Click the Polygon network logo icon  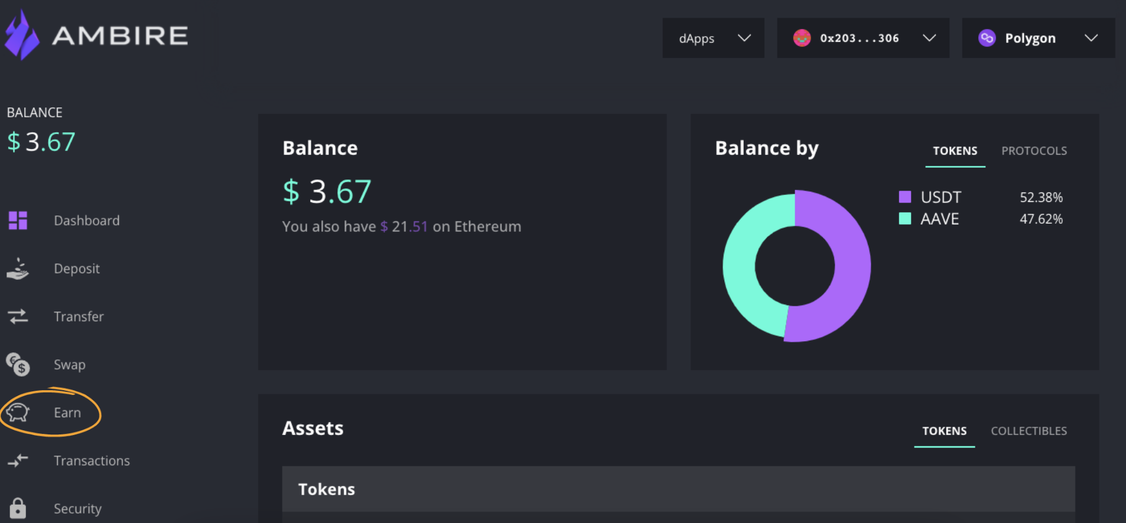pos(987,38)
